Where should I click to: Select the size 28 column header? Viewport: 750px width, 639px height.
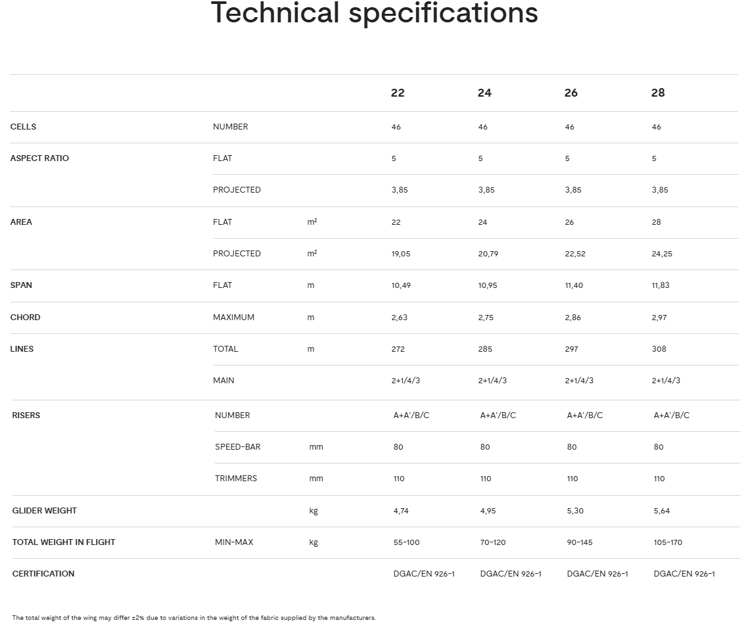[x=658, y=93]
